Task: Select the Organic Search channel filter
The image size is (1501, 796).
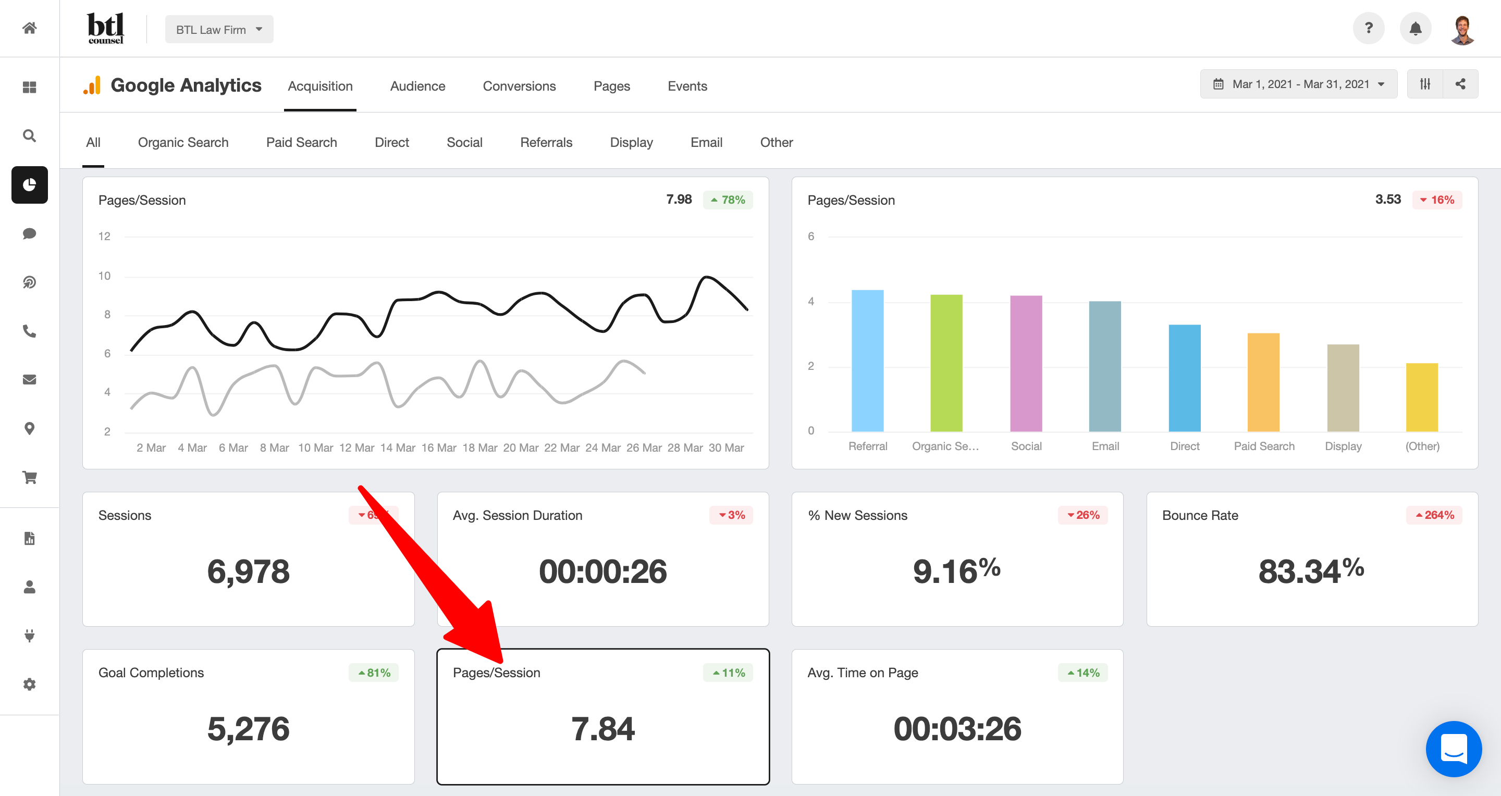Action: pos(183,143)
